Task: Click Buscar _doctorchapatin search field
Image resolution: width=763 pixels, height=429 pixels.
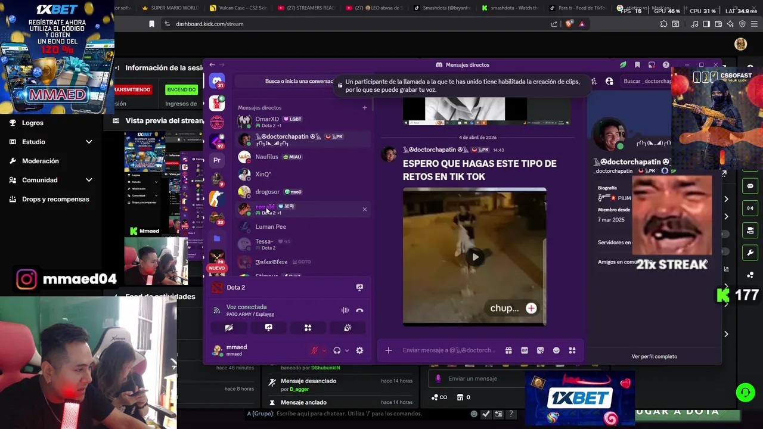Action: coord(647,81)
